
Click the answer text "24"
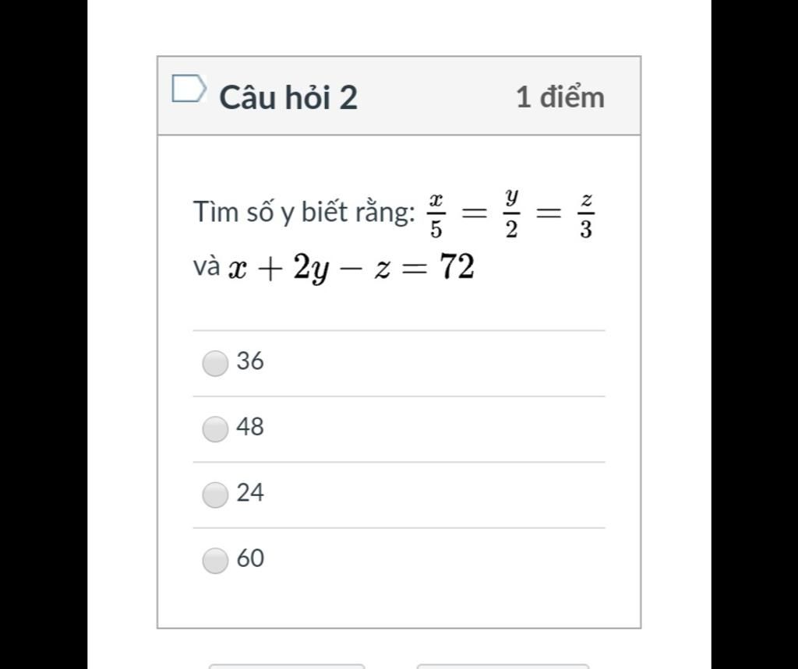pos(250,493)
